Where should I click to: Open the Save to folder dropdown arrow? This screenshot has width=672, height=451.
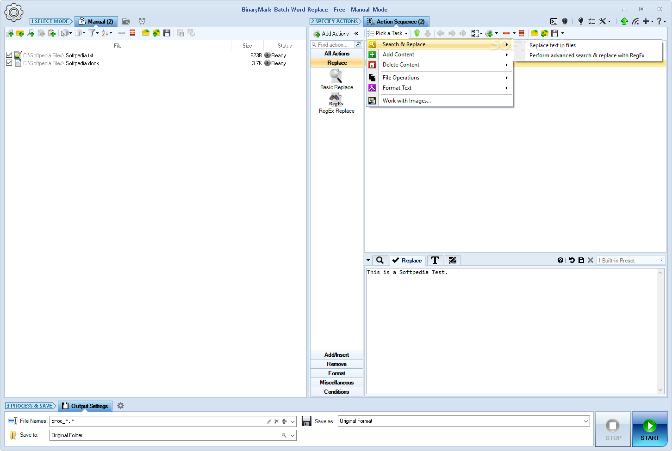[292, 435]
